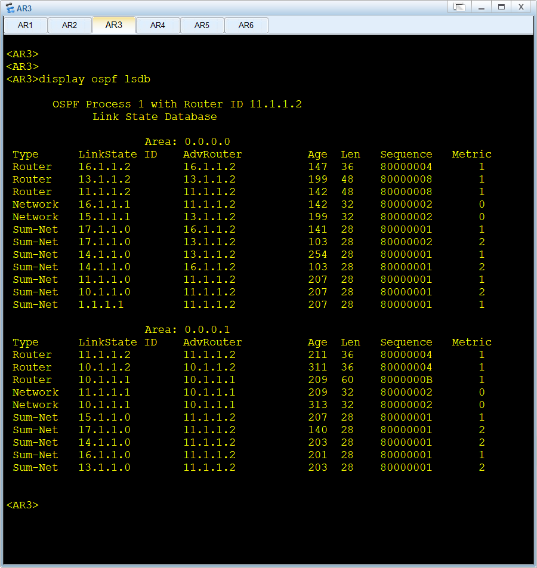Click Network LinkState ID 11.1.1.1

tap(105, 393)
